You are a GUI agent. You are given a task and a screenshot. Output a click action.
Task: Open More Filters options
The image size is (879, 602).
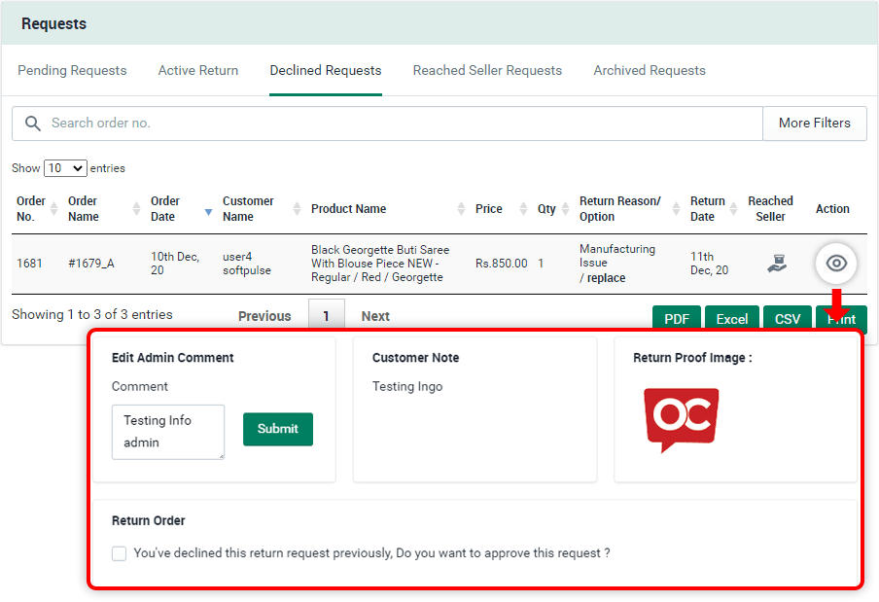pyautogui.click(x=814, y=124)
